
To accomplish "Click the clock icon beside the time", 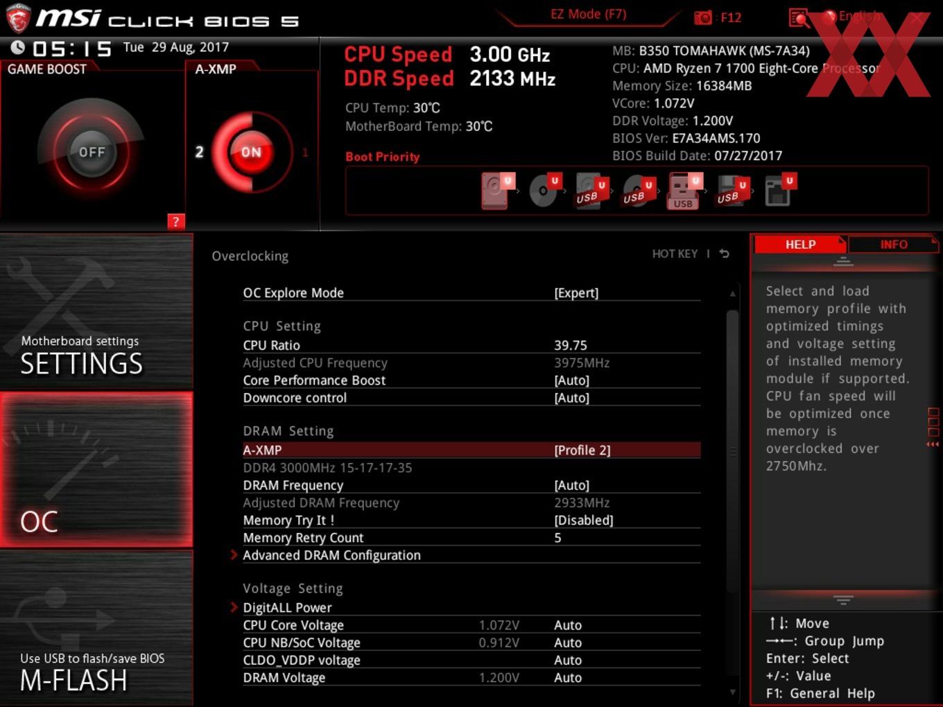I will click(x=18, y=47).
